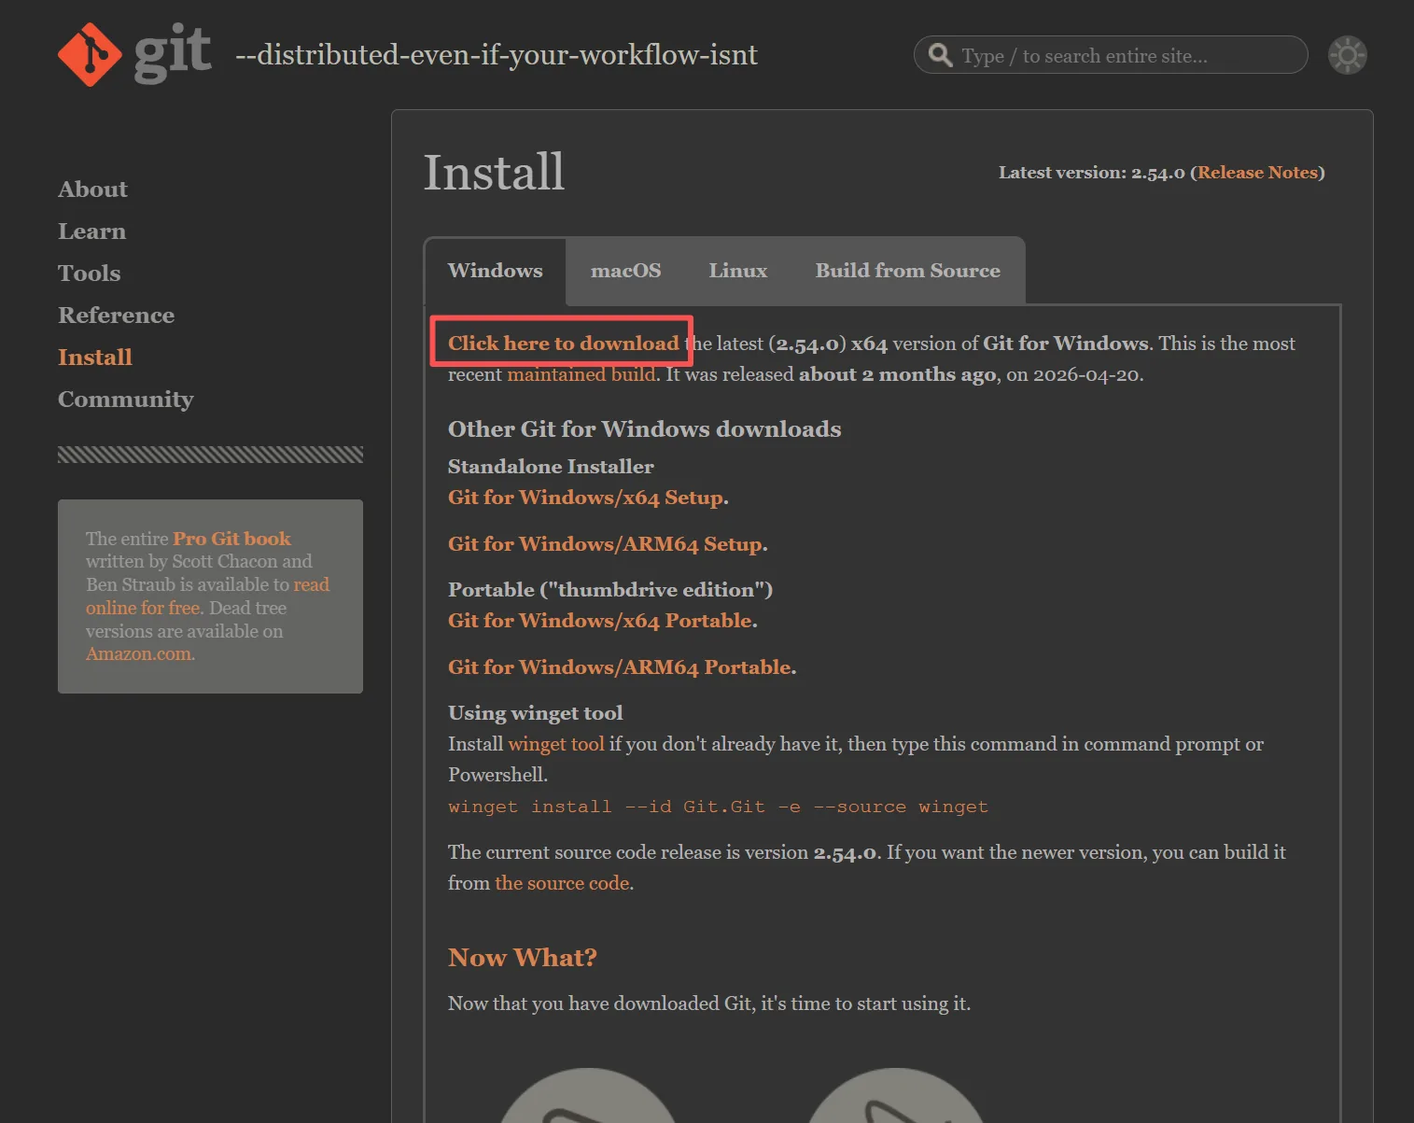Select the Windows tab
Screen dimensions: 1414x1123
[x=495, y=271]
